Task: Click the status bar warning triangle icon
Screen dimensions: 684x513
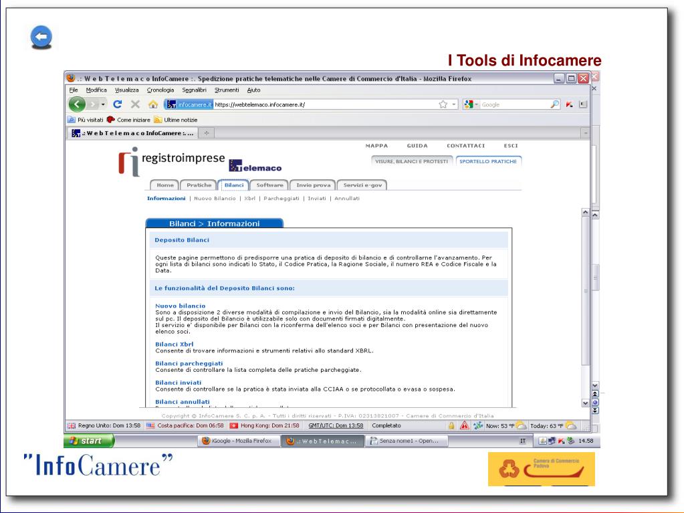Action: (465, 425)
